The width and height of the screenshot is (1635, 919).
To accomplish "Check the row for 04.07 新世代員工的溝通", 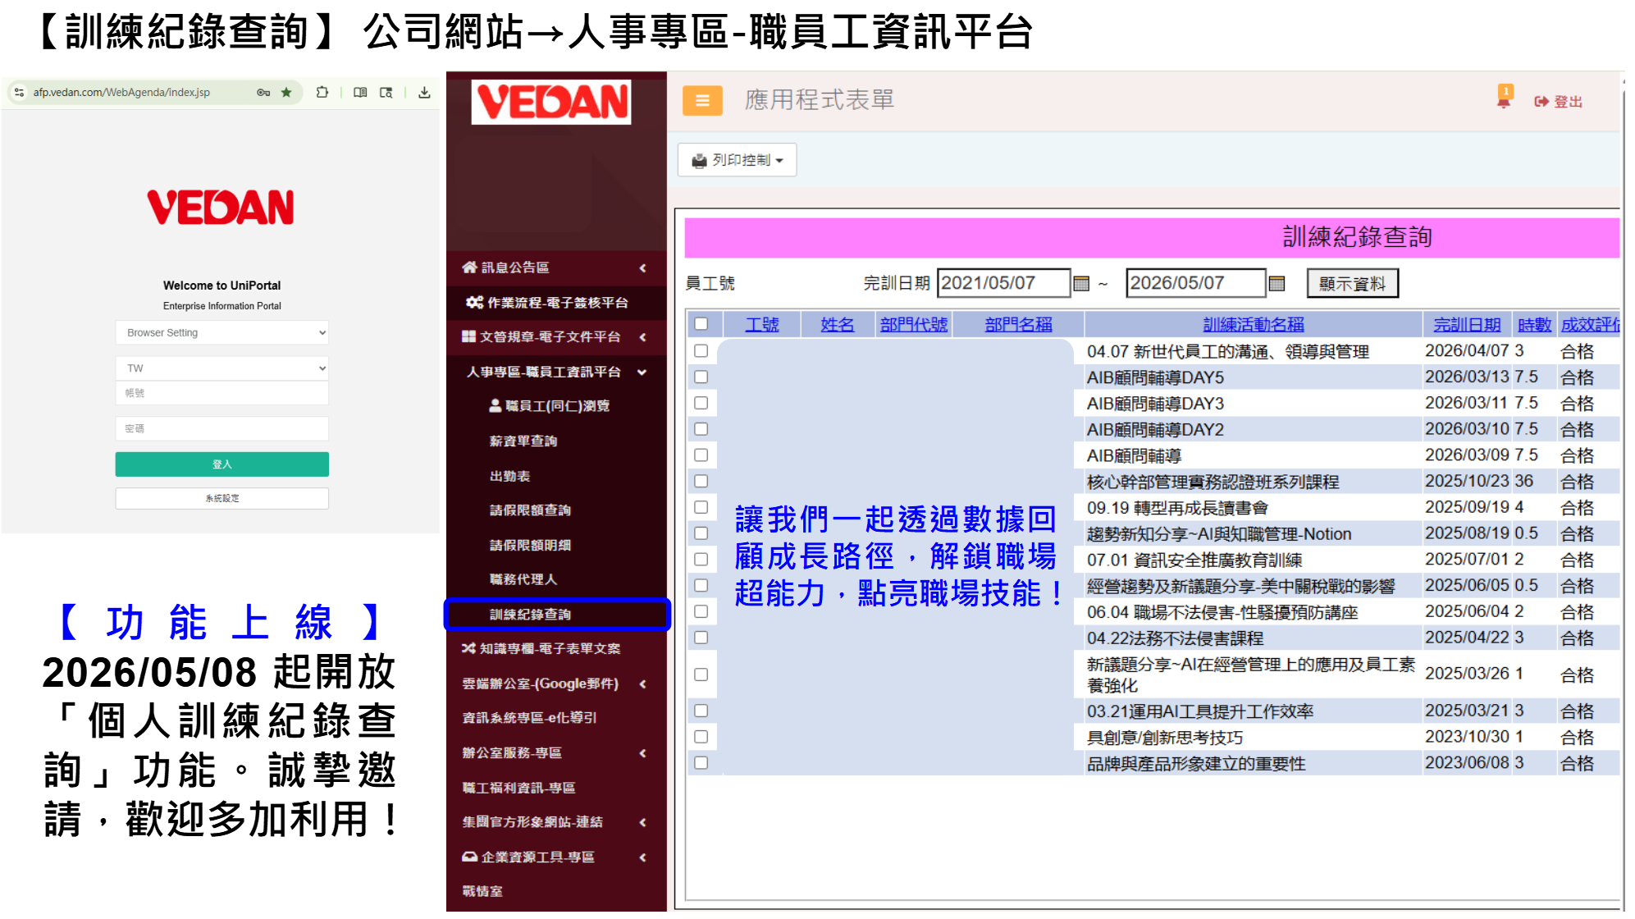I will click(701, 351).
